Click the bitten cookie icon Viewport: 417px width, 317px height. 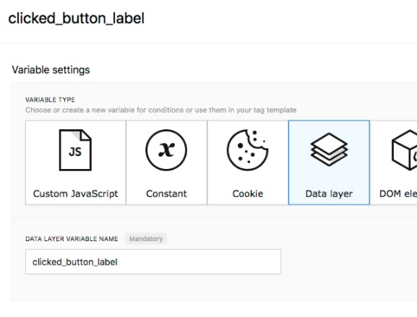[x=248, y=150]
